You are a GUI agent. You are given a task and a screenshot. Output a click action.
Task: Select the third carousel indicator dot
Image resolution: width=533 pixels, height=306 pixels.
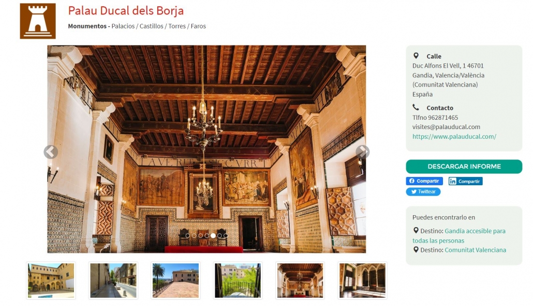(200, 235)
